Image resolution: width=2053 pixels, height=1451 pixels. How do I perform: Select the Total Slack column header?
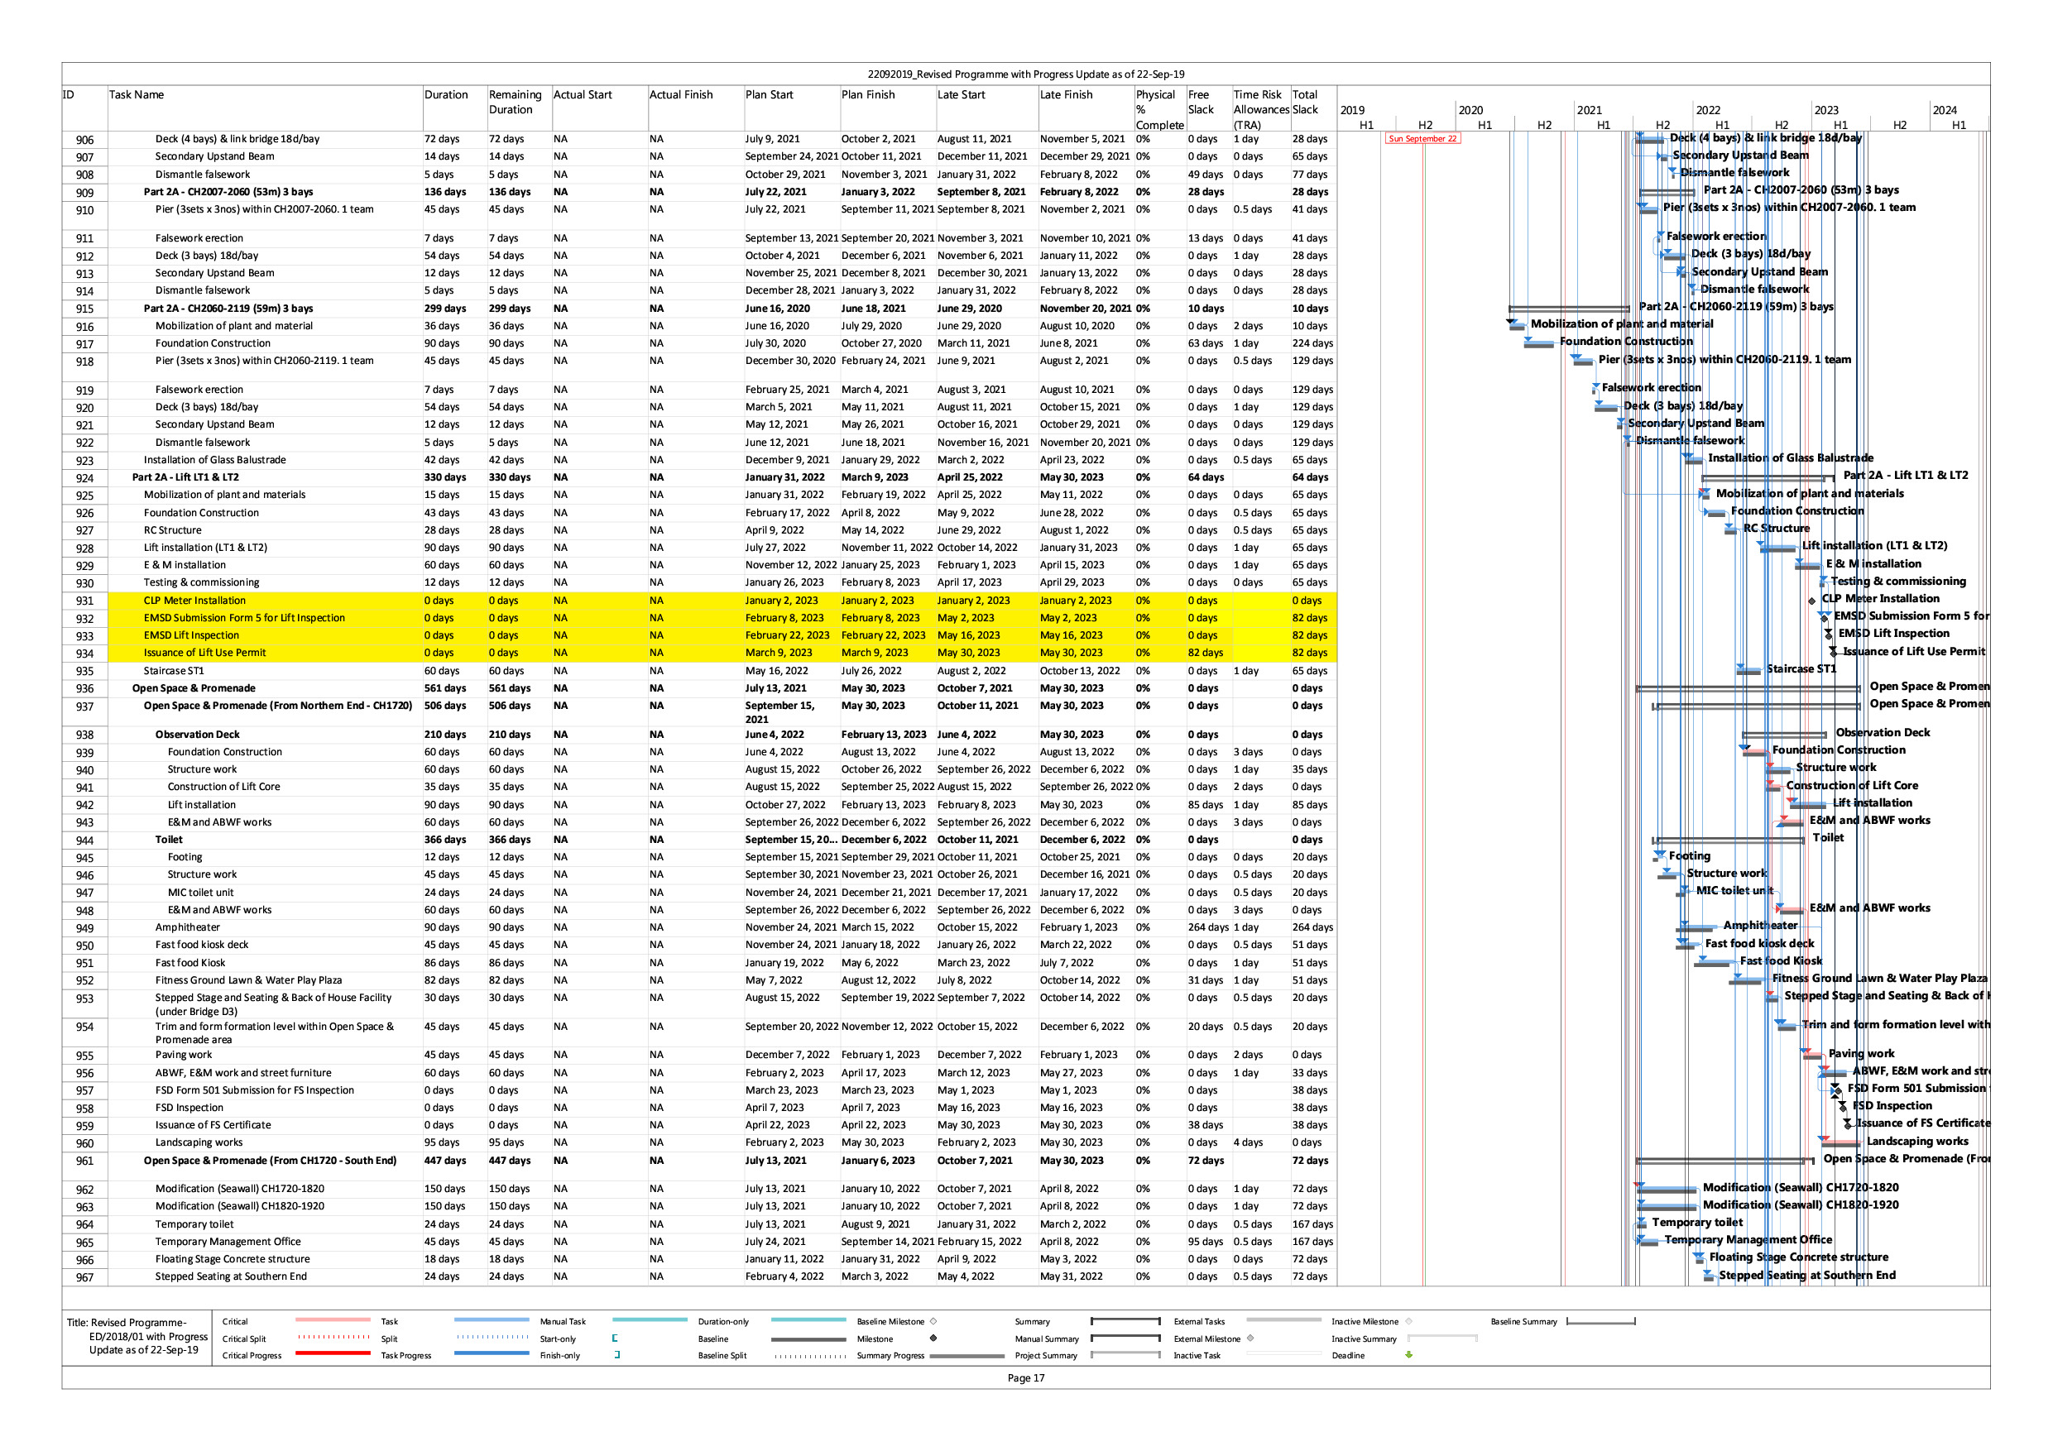[1306, 102]
